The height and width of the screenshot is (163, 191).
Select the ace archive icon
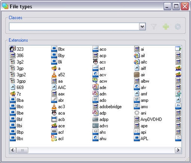54,126
